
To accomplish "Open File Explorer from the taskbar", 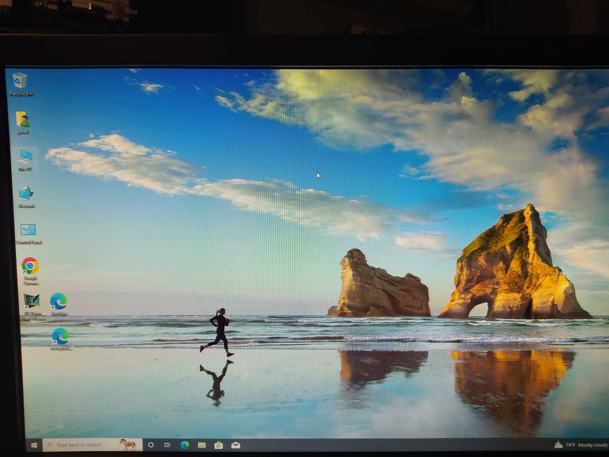I will click(x=202, y=445).
